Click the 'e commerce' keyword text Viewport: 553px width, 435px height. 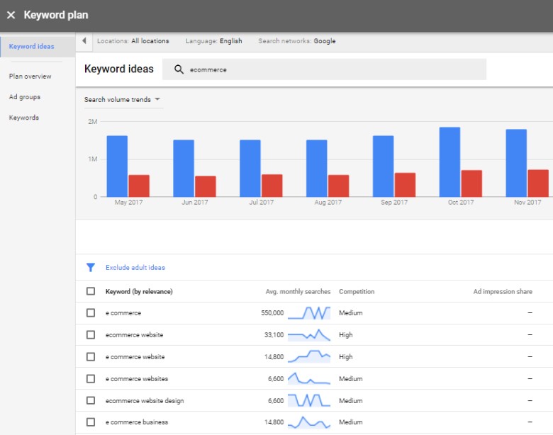click(x=123, y=313)
